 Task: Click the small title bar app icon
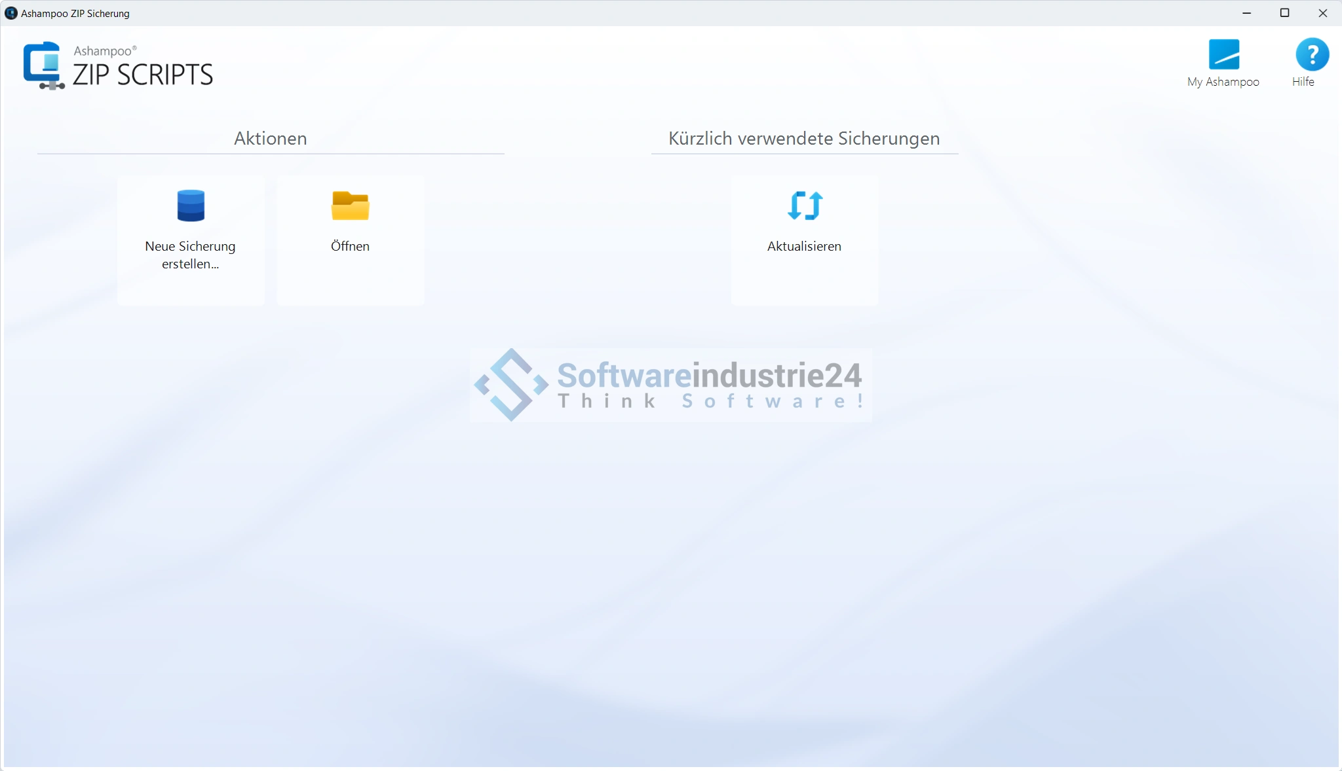(10, 13)
